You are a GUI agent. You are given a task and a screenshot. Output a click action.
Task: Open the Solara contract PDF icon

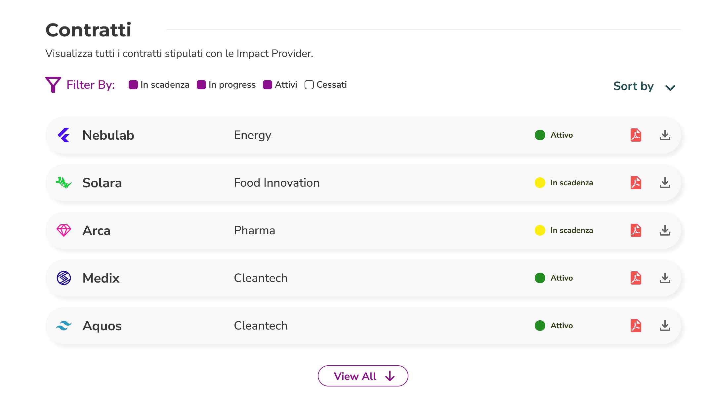point(636,183)
